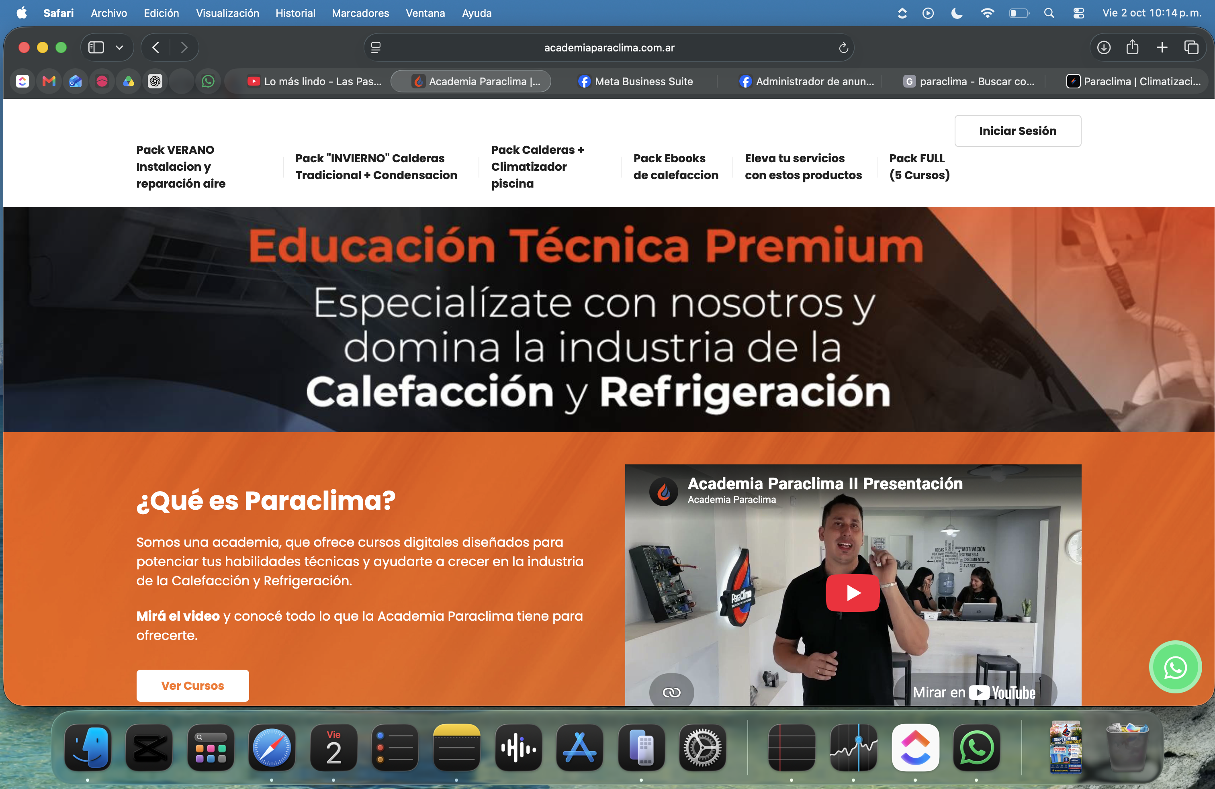Switch to Administrador de anuncios tab
This screenshot has height=789, width=1215.
(807, 81)
